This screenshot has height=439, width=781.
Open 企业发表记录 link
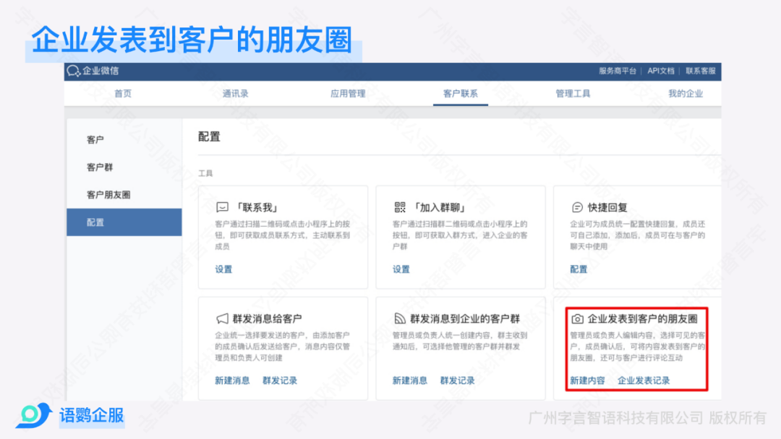pyautogui.click(x=644, y=381)
